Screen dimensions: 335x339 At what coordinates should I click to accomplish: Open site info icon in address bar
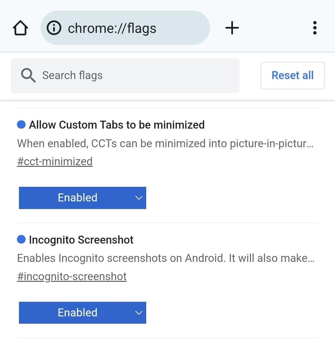(x=54, y=28)
